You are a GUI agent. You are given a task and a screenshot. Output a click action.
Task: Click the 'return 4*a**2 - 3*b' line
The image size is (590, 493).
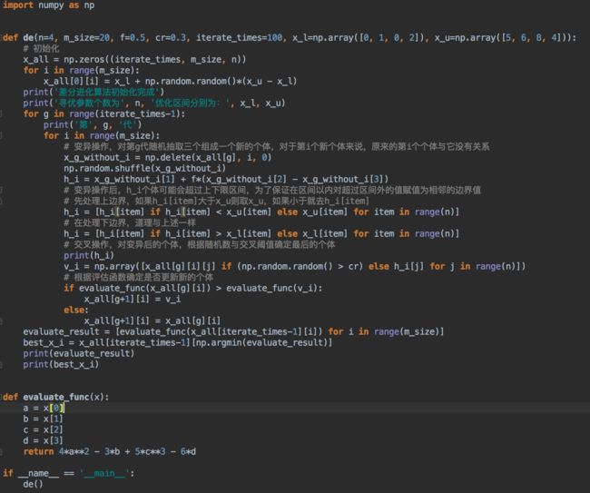(x=110, y=452)
